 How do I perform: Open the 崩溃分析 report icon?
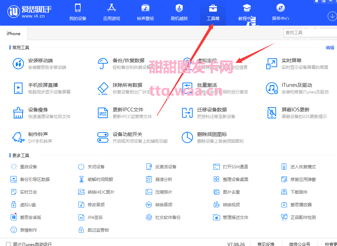pos(149,179)
